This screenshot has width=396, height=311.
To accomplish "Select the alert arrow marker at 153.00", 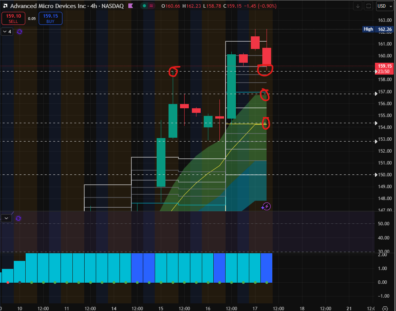I will point(376,142).
